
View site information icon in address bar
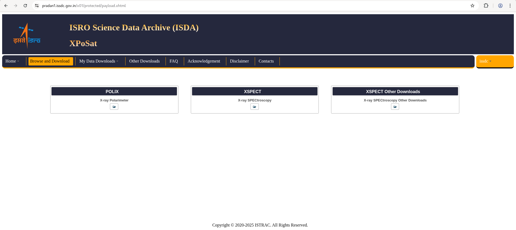click(37, 6)
